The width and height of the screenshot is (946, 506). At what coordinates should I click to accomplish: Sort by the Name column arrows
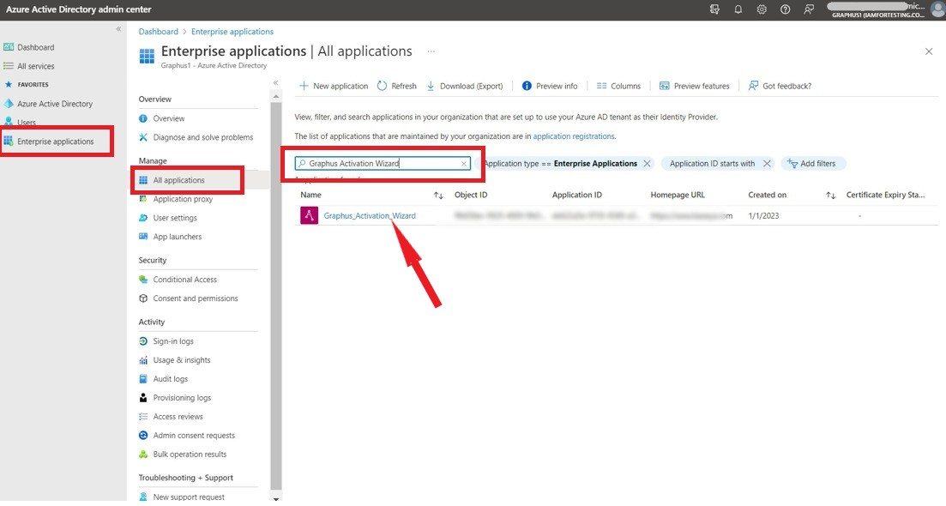[x=438, y=196]
